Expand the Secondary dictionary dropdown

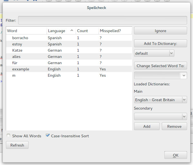(x=160, y=116)
